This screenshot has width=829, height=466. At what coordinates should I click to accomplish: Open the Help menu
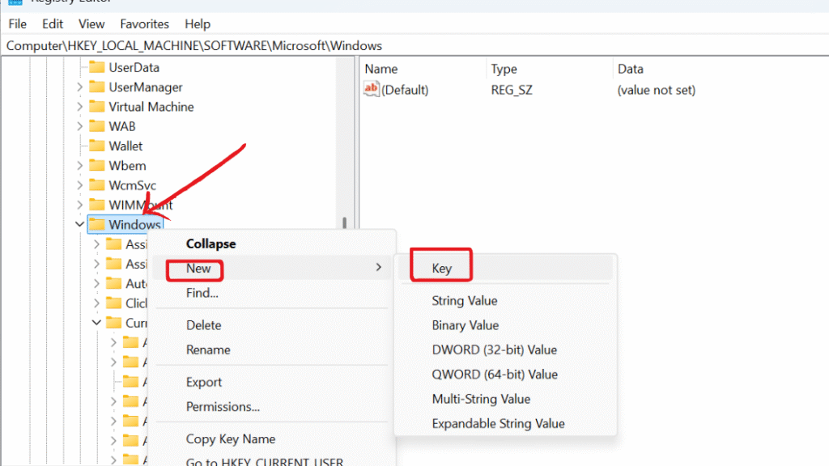(198, 23)
